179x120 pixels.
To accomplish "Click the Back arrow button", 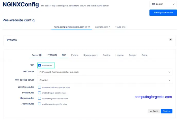I will (154, 111).
